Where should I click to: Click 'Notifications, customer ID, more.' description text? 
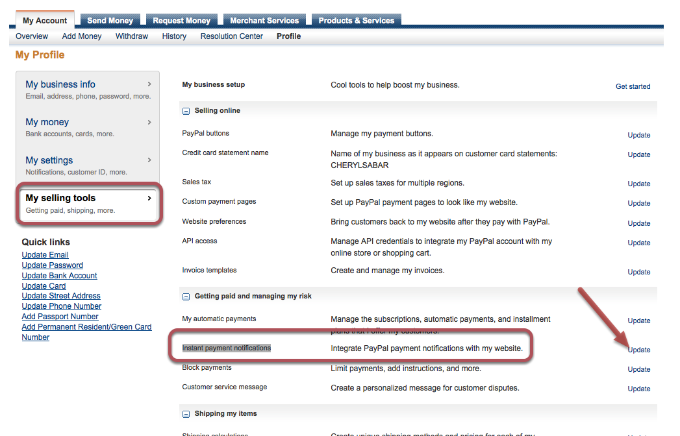(x=77, y=172)
